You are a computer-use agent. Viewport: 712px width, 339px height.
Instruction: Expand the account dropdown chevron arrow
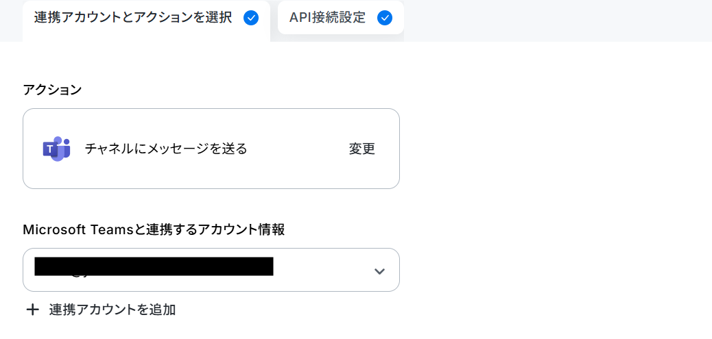(x=379, y=271)
